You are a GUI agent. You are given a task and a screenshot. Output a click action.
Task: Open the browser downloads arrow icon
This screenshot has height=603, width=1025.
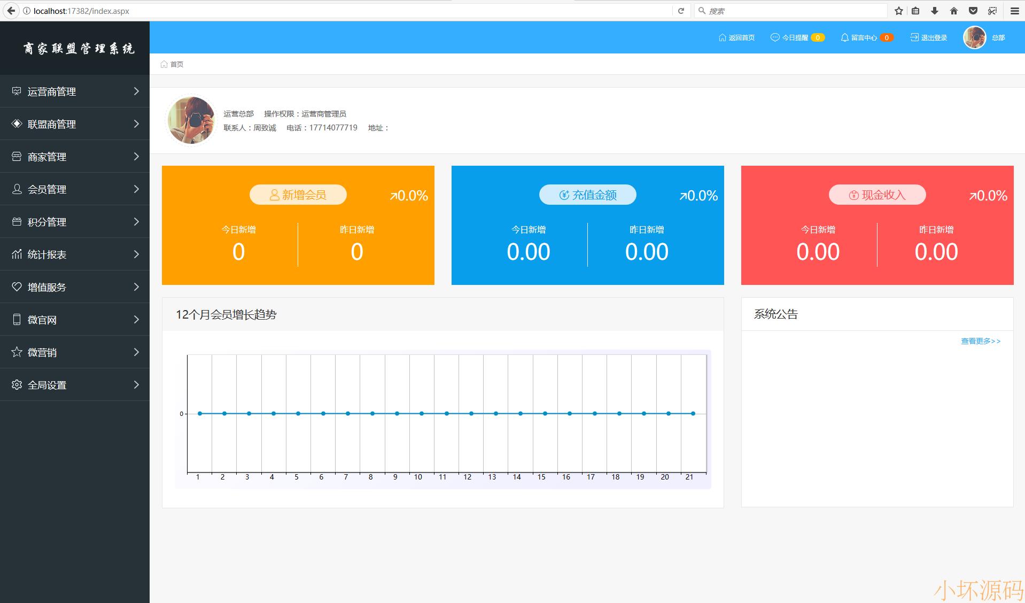coord(935,11)
